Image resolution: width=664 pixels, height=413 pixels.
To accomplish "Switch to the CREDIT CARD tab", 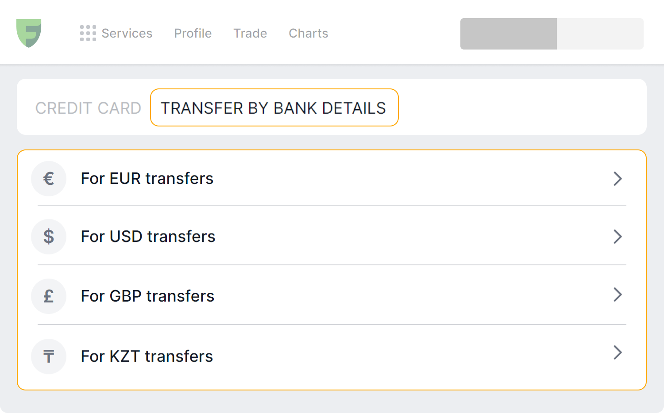I will (x=89, y=107).
